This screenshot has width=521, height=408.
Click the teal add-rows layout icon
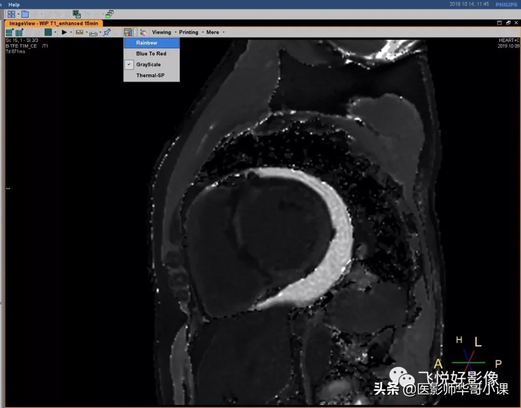point(9,32)
